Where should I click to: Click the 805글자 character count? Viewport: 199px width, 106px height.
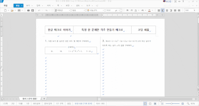36,104
